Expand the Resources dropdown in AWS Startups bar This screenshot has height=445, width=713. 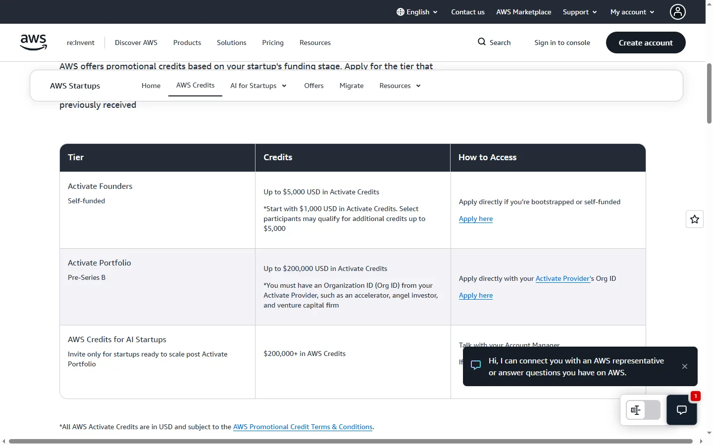point(400,86)
